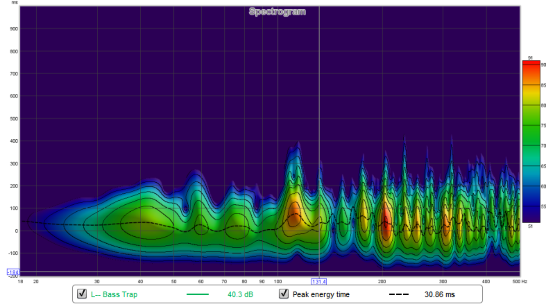Screen dimensions: 555x304
Task: Click the green L-- Bass Trap line sample
Action: (197, 294)
